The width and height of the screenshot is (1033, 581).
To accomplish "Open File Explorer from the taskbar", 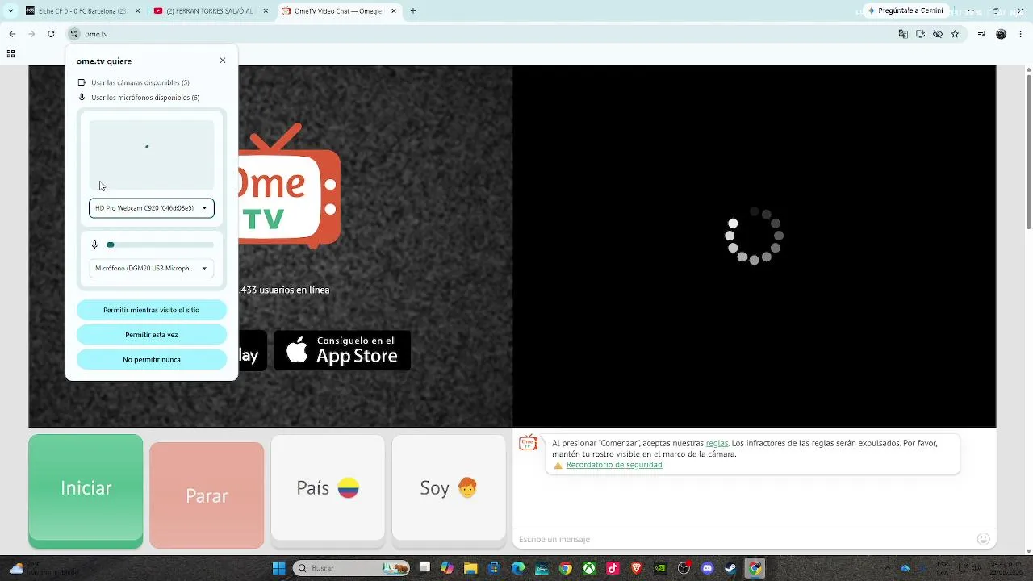I will (470, 568).
